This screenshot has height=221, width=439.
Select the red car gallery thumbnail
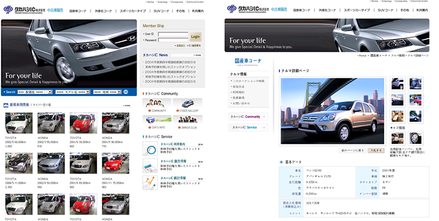coord(415,100)
